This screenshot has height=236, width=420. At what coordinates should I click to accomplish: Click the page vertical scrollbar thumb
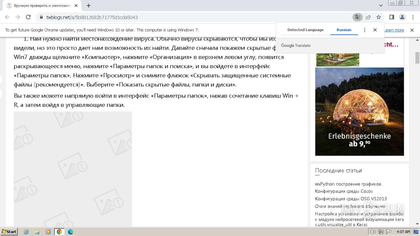tap(417, 58)
